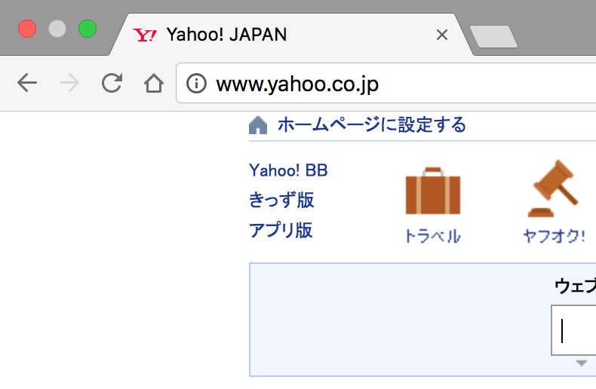This screenshot has height=389, width=596.
Task: Click the forward navigation arrow
Action: pos(69,83)
